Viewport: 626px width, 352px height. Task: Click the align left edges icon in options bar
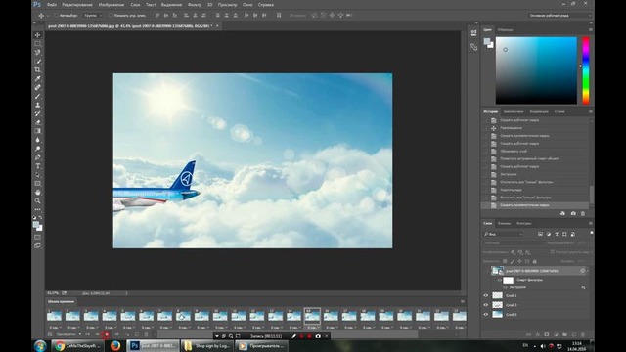pos(186,16)
